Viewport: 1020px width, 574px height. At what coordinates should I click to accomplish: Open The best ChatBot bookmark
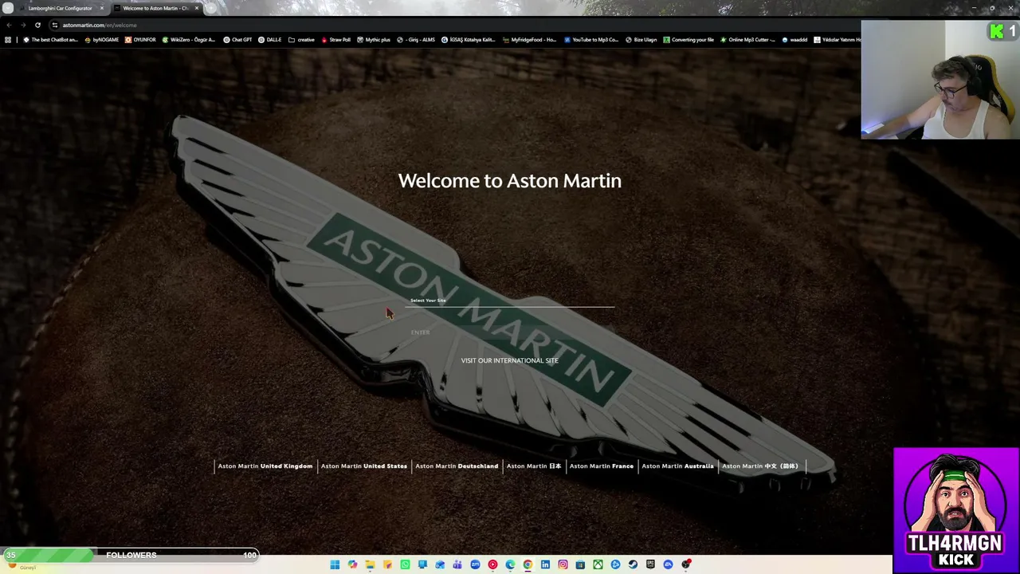click(x=50, y=40)
